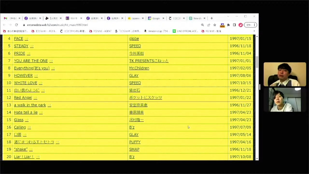
Task: Bookmark this page with the star icon
Action: [x=215, y=25]
